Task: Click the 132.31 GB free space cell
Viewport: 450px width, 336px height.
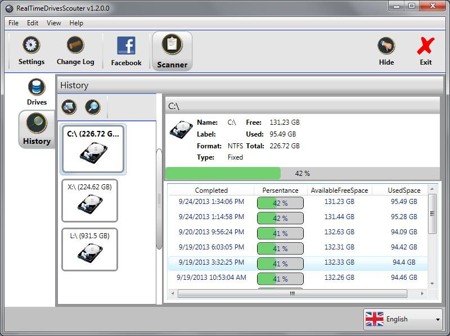Action: click(x=339, y=247)
